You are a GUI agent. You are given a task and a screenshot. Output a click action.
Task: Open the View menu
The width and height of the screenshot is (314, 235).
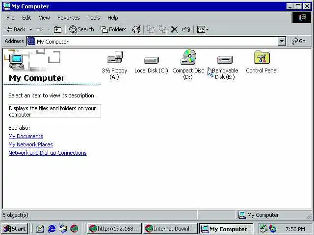[x=44, y=18]
